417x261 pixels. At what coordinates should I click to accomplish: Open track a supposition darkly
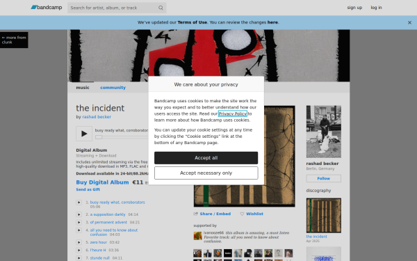coord(108,214)
